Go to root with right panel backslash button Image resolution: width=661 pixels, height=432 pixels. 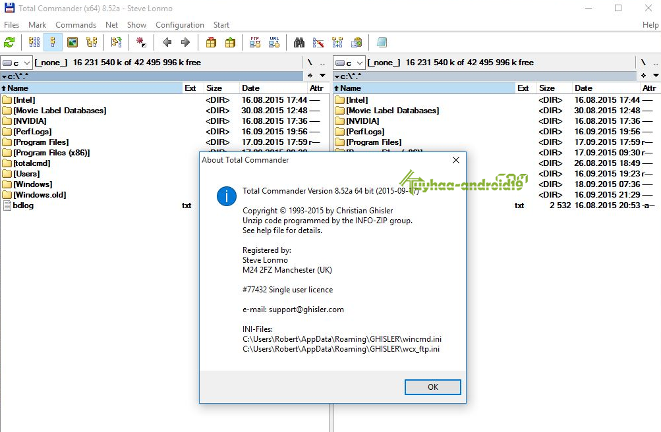click(643, 63)
